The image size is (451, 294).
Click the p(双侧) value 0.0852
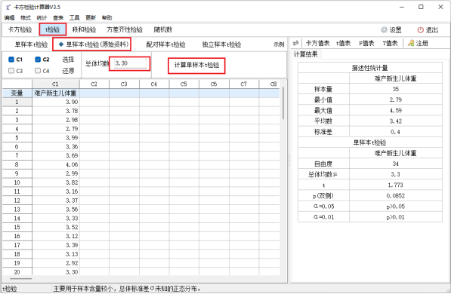pyautogui.click(x=396, y=196)
